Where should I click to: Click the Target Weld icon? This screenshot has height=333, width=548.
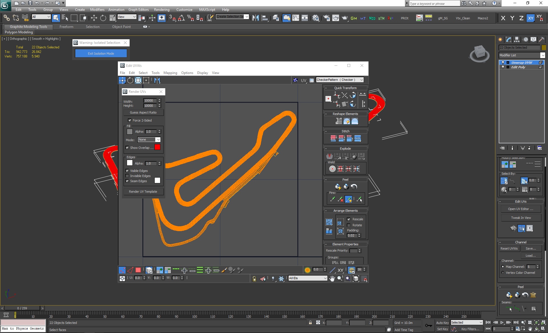pyautogui.click(x=332, y=169)
